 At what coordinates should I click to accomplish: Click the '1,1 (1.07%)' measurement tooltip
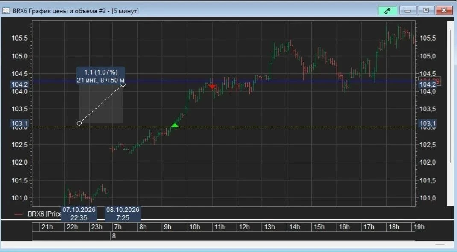pyautogui.click(x=101, y=72)
